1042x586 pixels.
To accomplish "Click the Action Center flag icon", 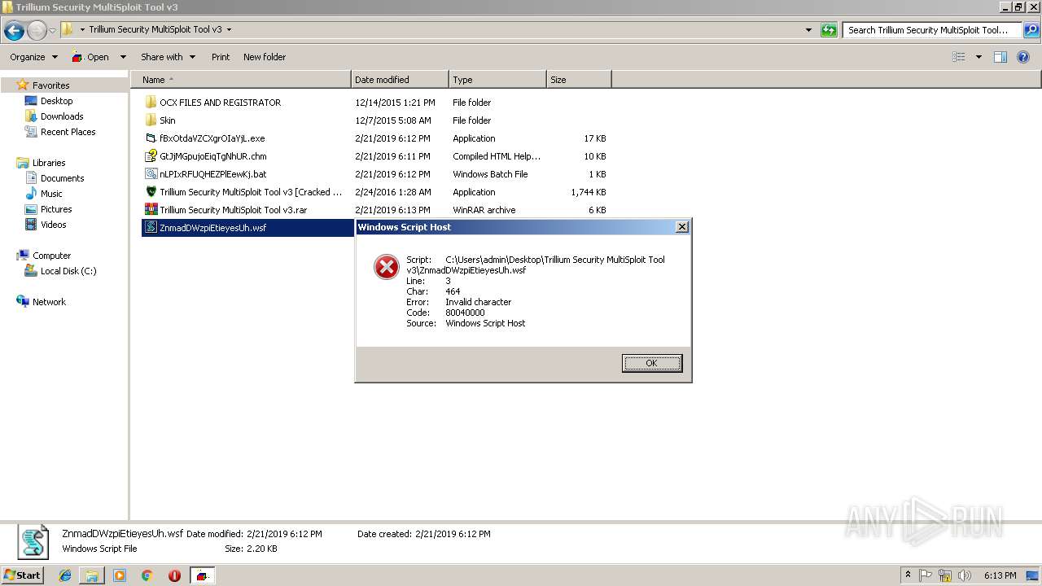I will 926,575.
